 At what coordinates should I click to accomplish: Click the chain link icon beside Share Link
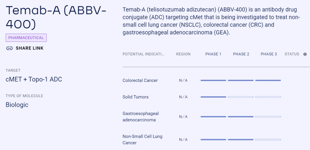point(9,48)
